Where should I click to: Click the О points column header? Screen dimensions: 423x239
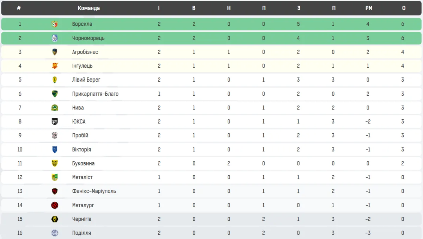(404, 8)
